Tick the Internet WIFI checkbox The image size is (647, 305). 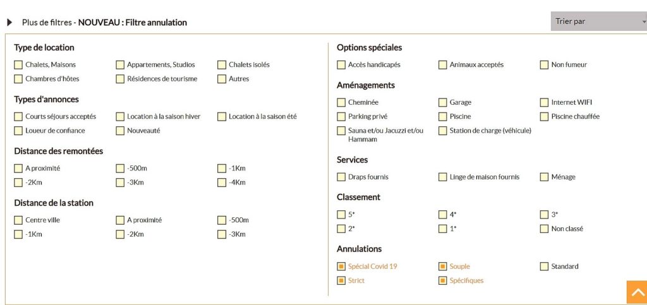(x=544, y=102)
